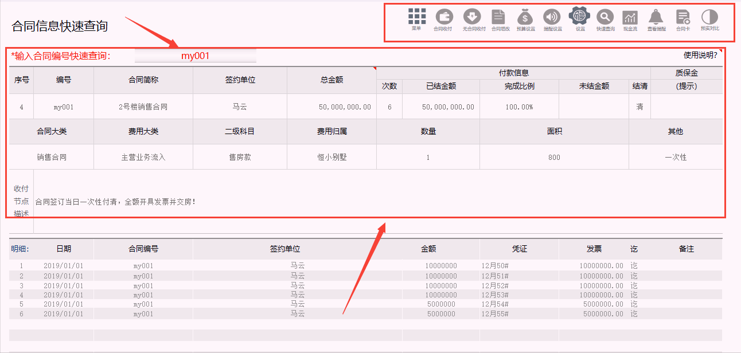Toggle the 讫 marker on detail row 6
Image resolution: width=741 pixels, height=353 pixels.
pos(633,313)
